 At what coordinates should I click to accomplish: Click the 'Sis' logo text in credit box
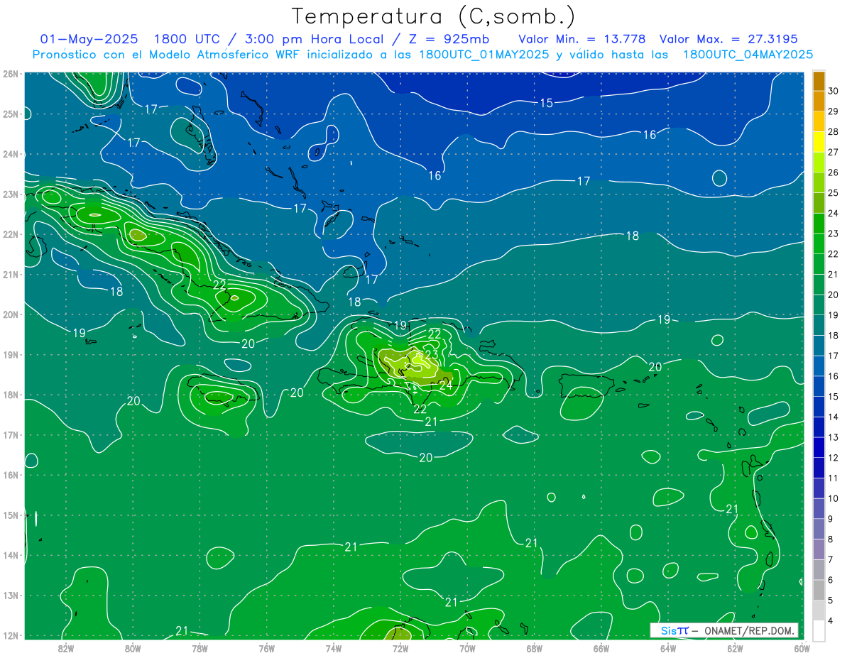click(x=668, y=630)
